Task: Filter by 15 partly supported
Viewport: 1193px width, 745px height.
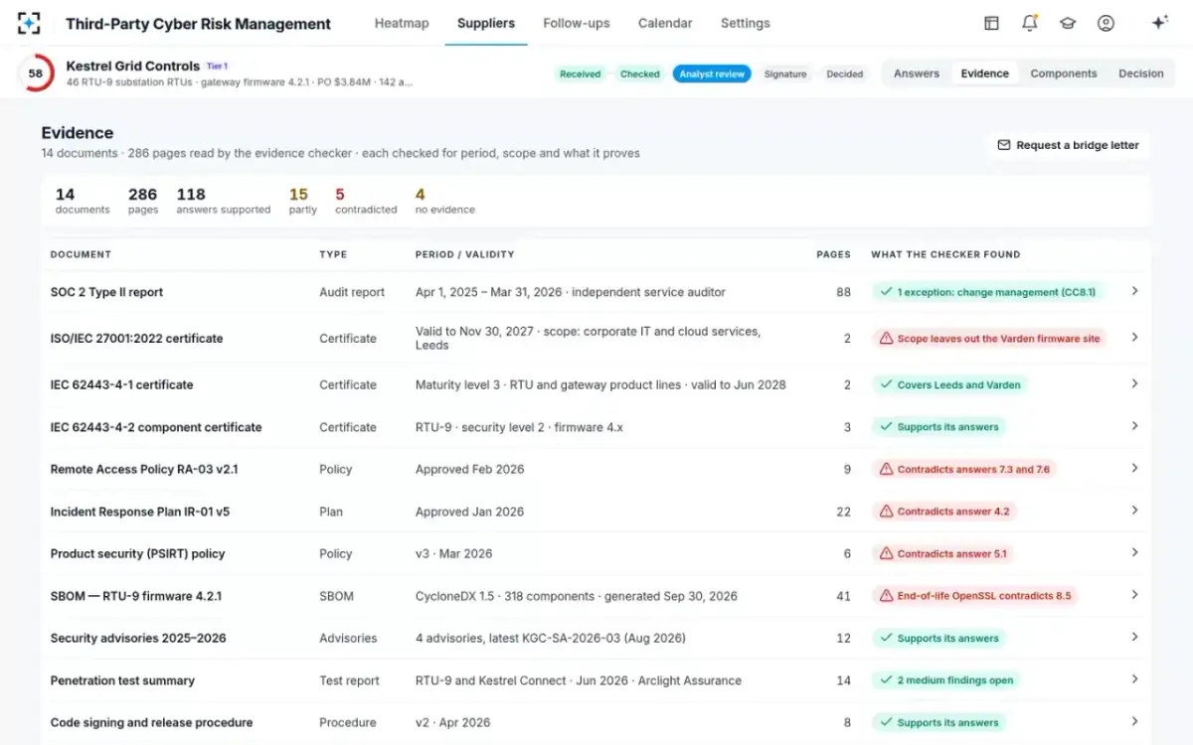Action: tap(303, 201)
